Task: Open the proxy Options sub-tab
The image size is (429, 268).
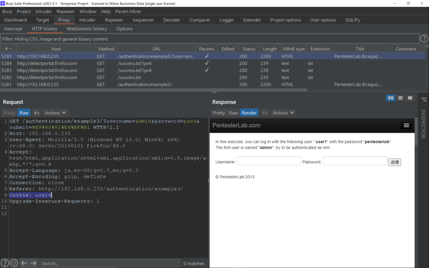Action: pyautogui.click(x=124, y=29)
